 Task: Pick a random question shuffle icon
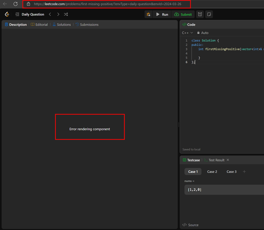66,14
